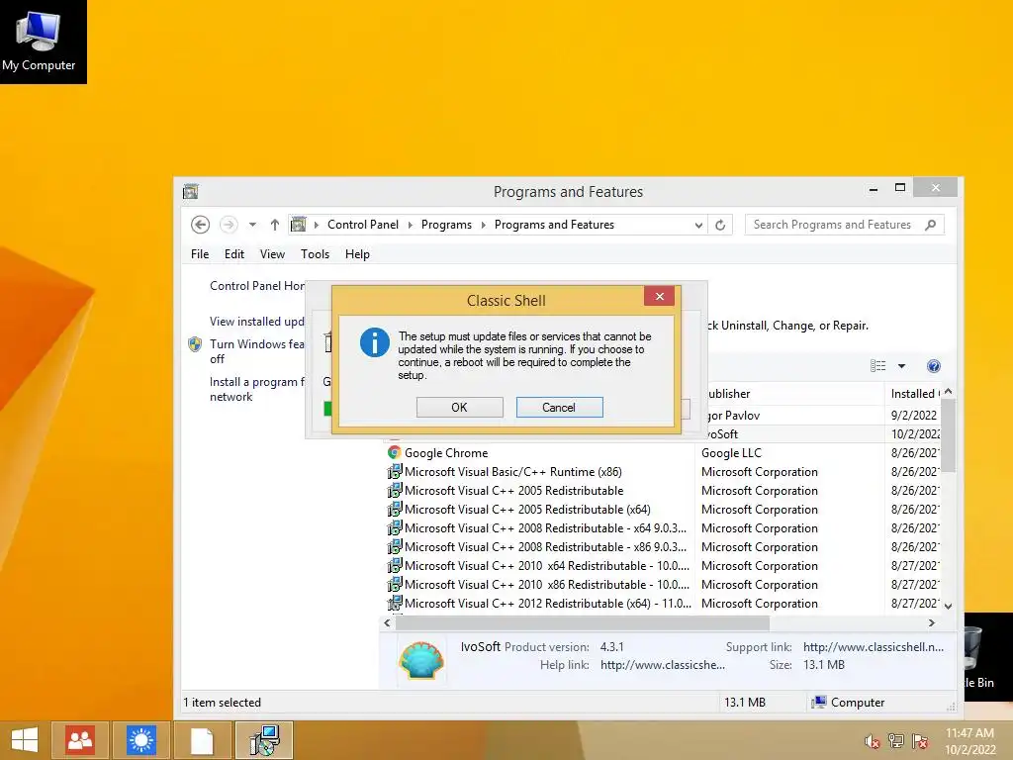Select Microsoft Visual Basic/C++ Runtime (x86)
Image resolution: width=1013 pixels, height=760 pixels.
513,472
